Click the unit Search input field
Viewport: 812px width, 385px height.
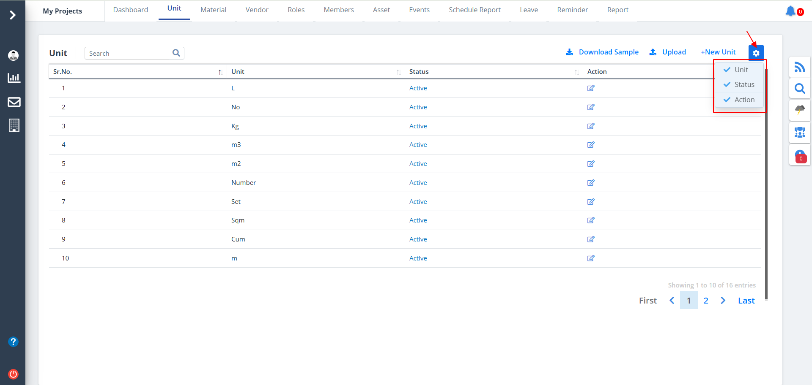(128, 53)
